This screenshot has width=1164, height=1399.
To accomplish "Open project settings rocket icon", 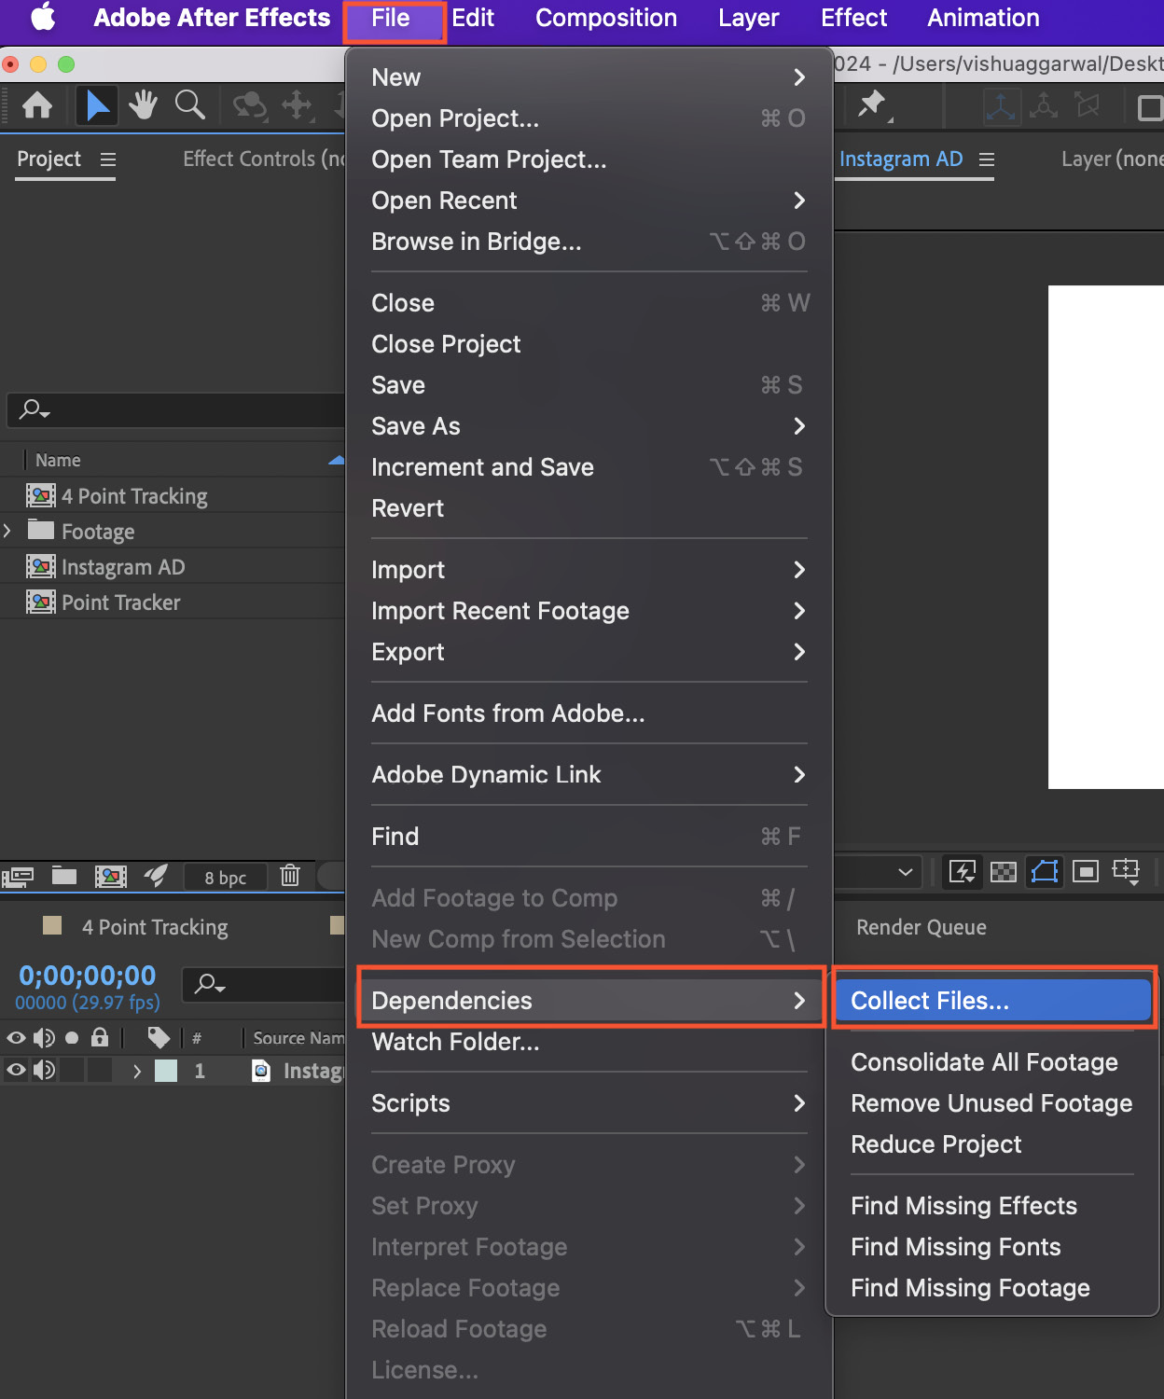I will 156,875.
